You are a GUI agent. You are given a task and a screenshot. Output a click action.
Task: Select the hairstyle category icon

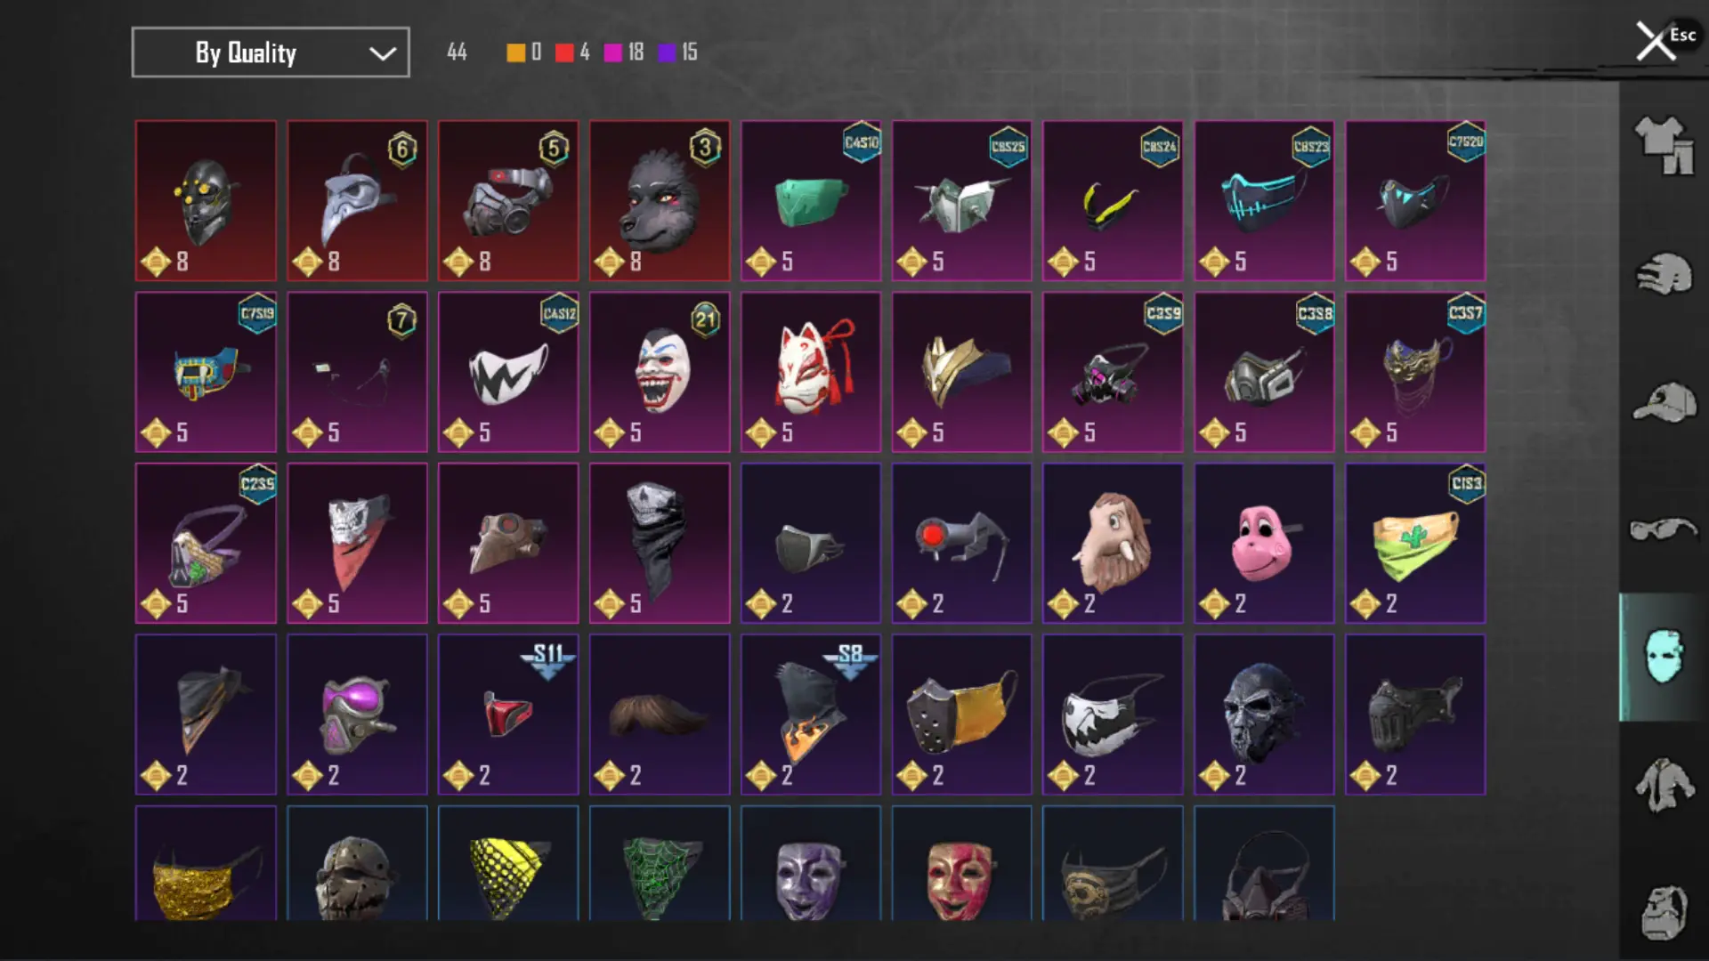click(1664, 274)
